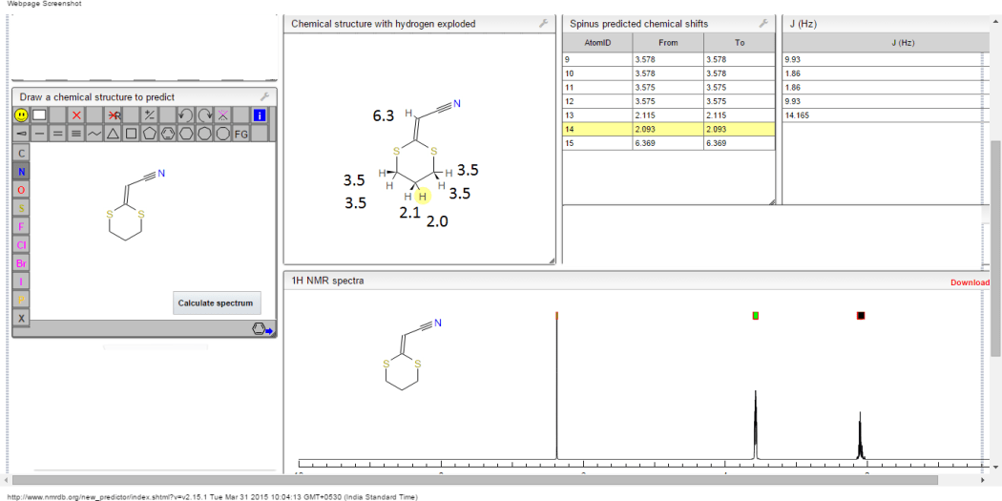Open the blue info icon
The width and height of the screenshot is (1002, 501).
[259, 115]
